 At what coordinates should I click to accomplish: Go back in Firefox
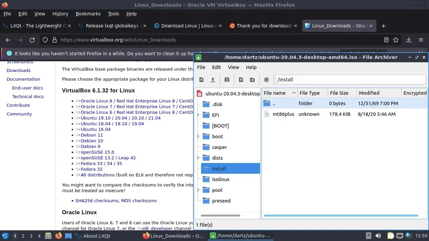tap(8, 40)
